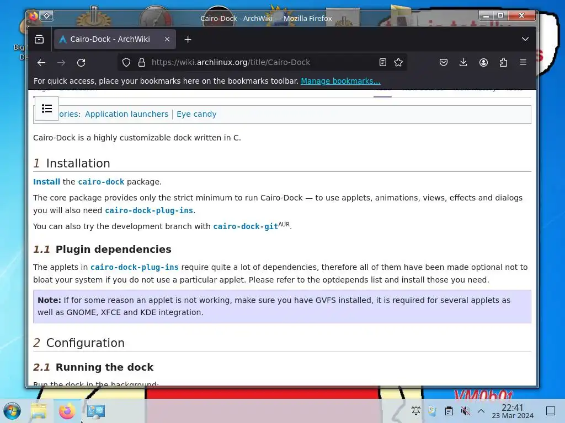Open notifications bell in tray
Image resolution: width=565 pixels, height=423 pixels.
(x=416, y=411)
